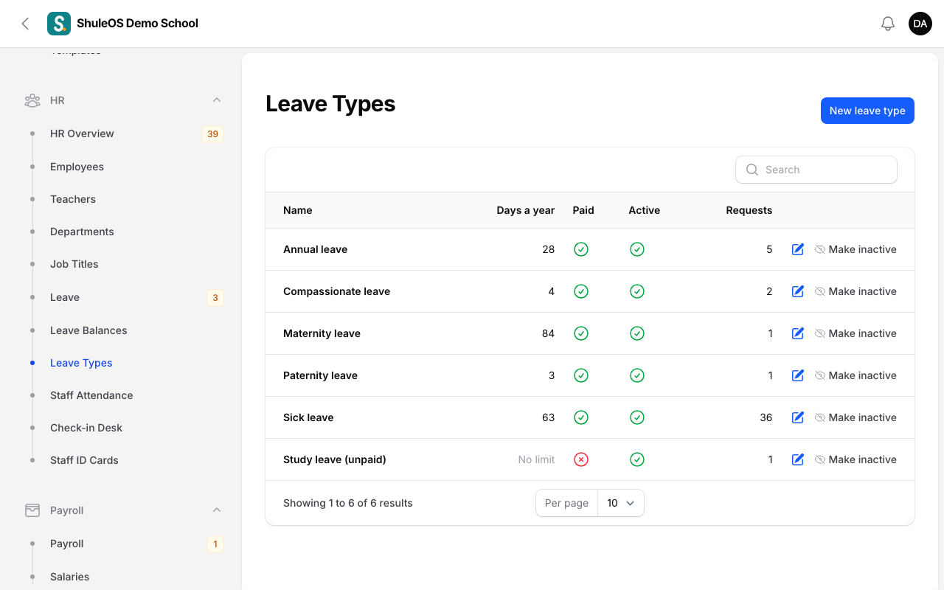View Leave Balances

[123, 330]
